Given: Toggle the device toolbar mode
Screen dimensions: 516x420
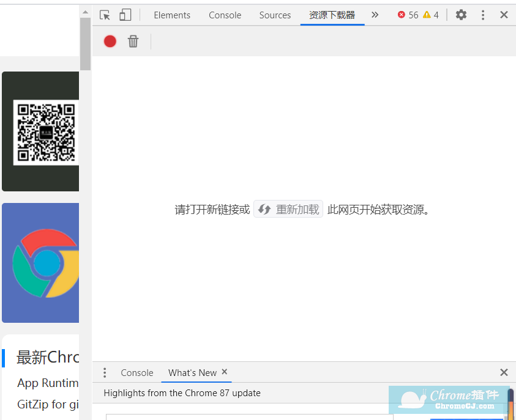Looking at the screenshot, I should pyautogui.click(x=125, y=15).
